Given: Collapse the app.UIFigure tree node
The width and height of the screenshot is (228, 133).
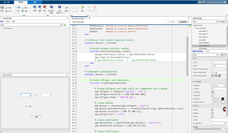Looking at the screenshot, I should coord(195,28).
